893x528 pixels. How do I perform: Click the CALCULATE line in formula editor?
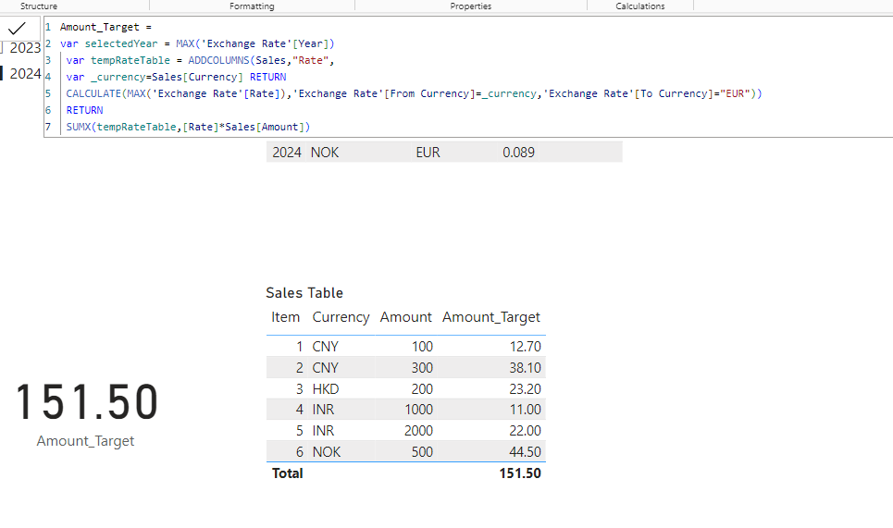coord(414,93)
